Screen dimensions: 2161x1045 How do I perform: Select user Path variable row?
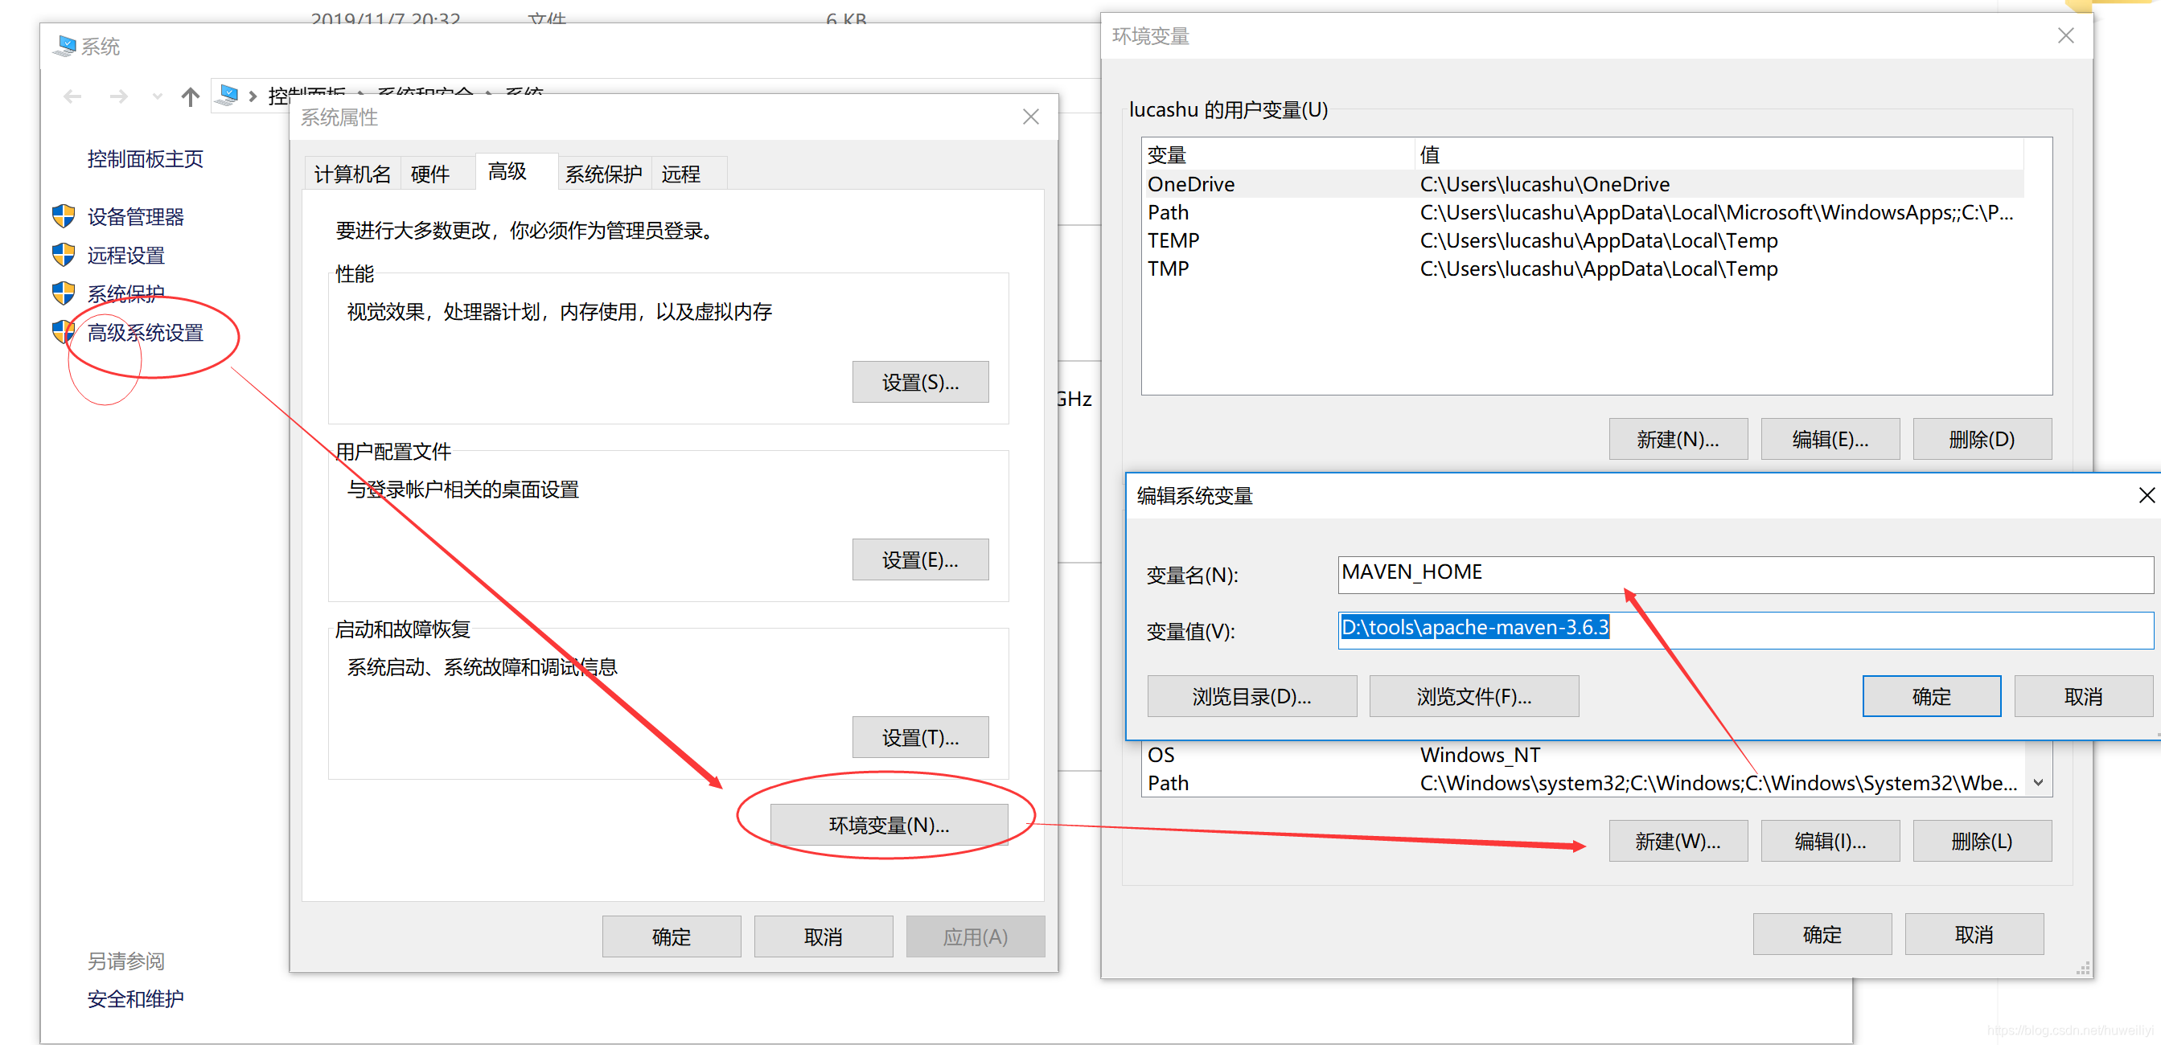[x=1584, y=212]
